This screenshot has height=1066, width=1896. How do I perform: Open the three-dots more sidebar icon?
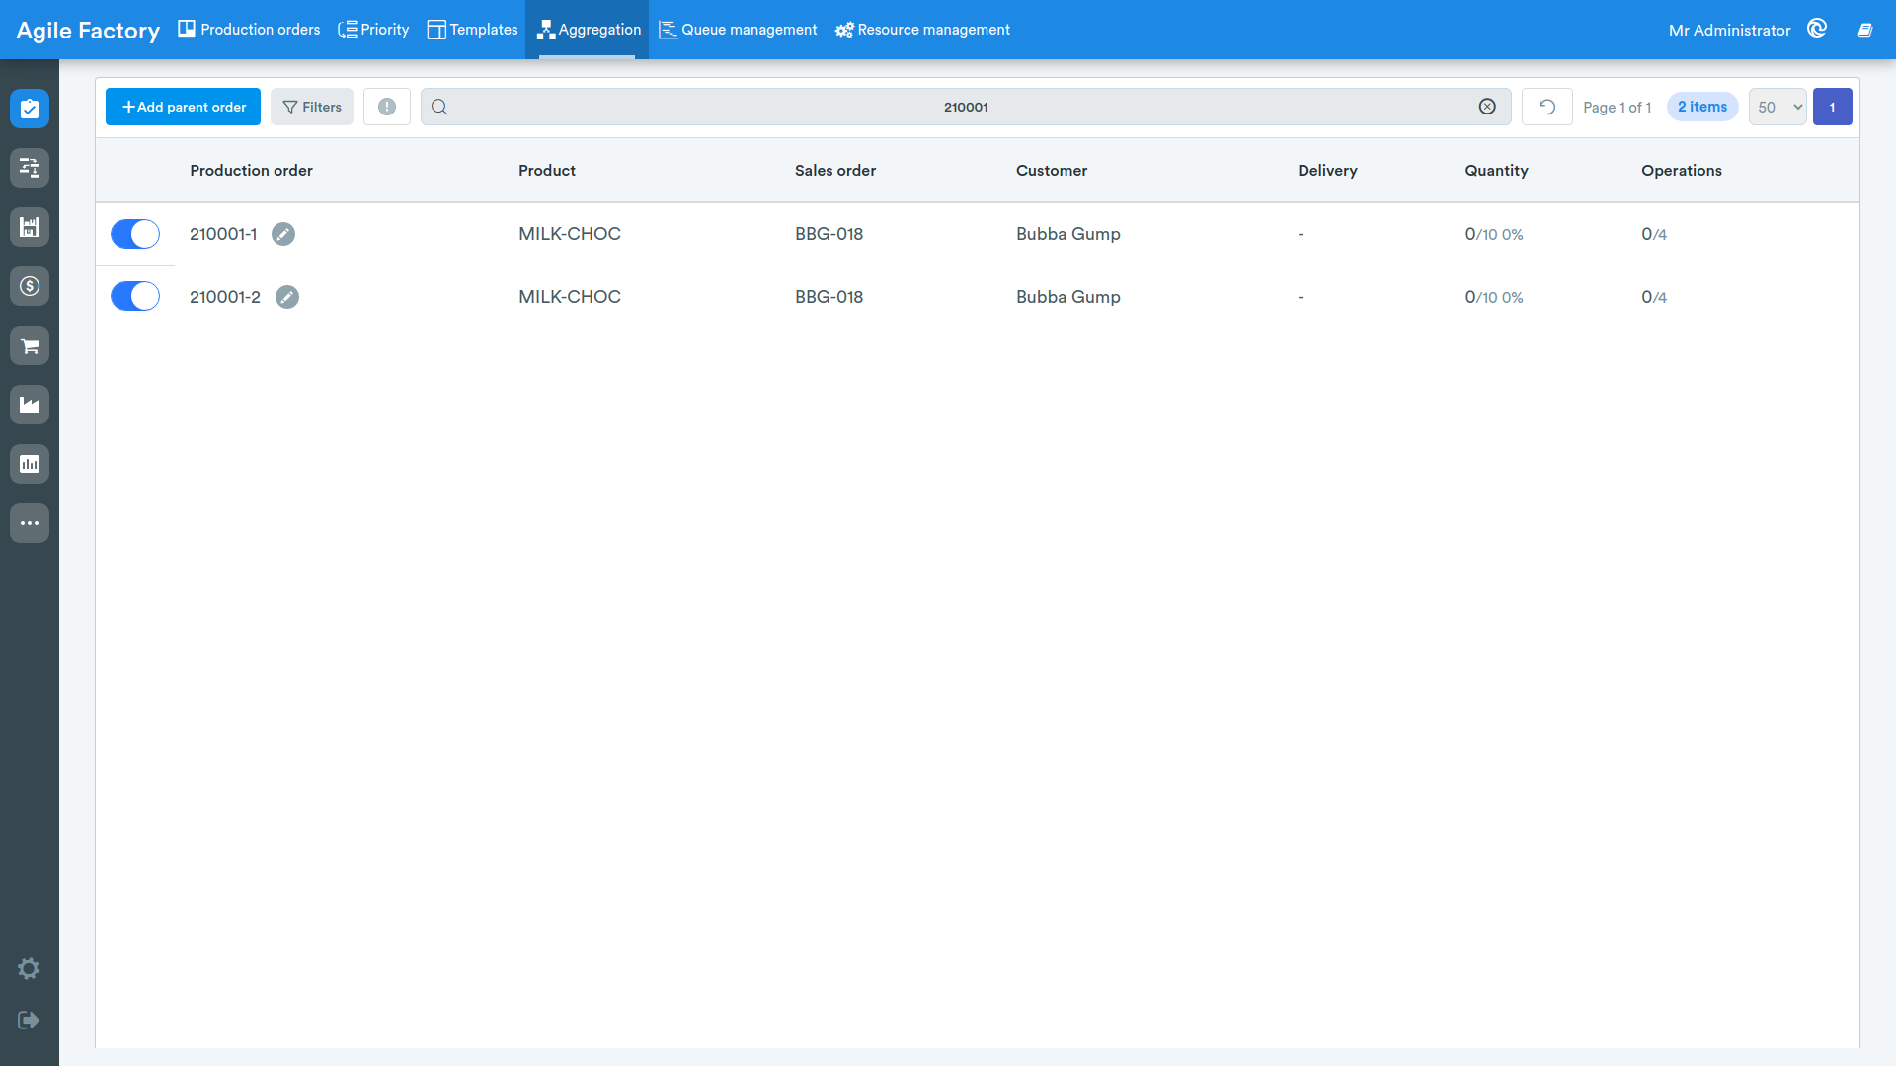(x=30, y=523)
